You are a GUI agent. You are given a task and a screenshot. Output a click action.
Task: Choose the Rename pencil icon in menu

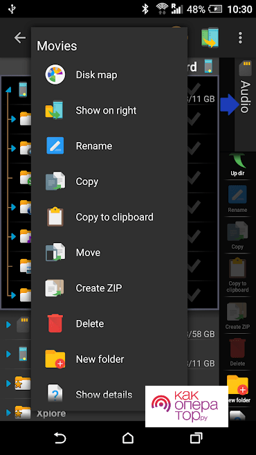click(x=55, y=145)
